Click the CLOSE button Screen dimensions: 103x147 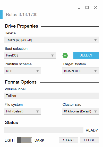click(89, 140)
